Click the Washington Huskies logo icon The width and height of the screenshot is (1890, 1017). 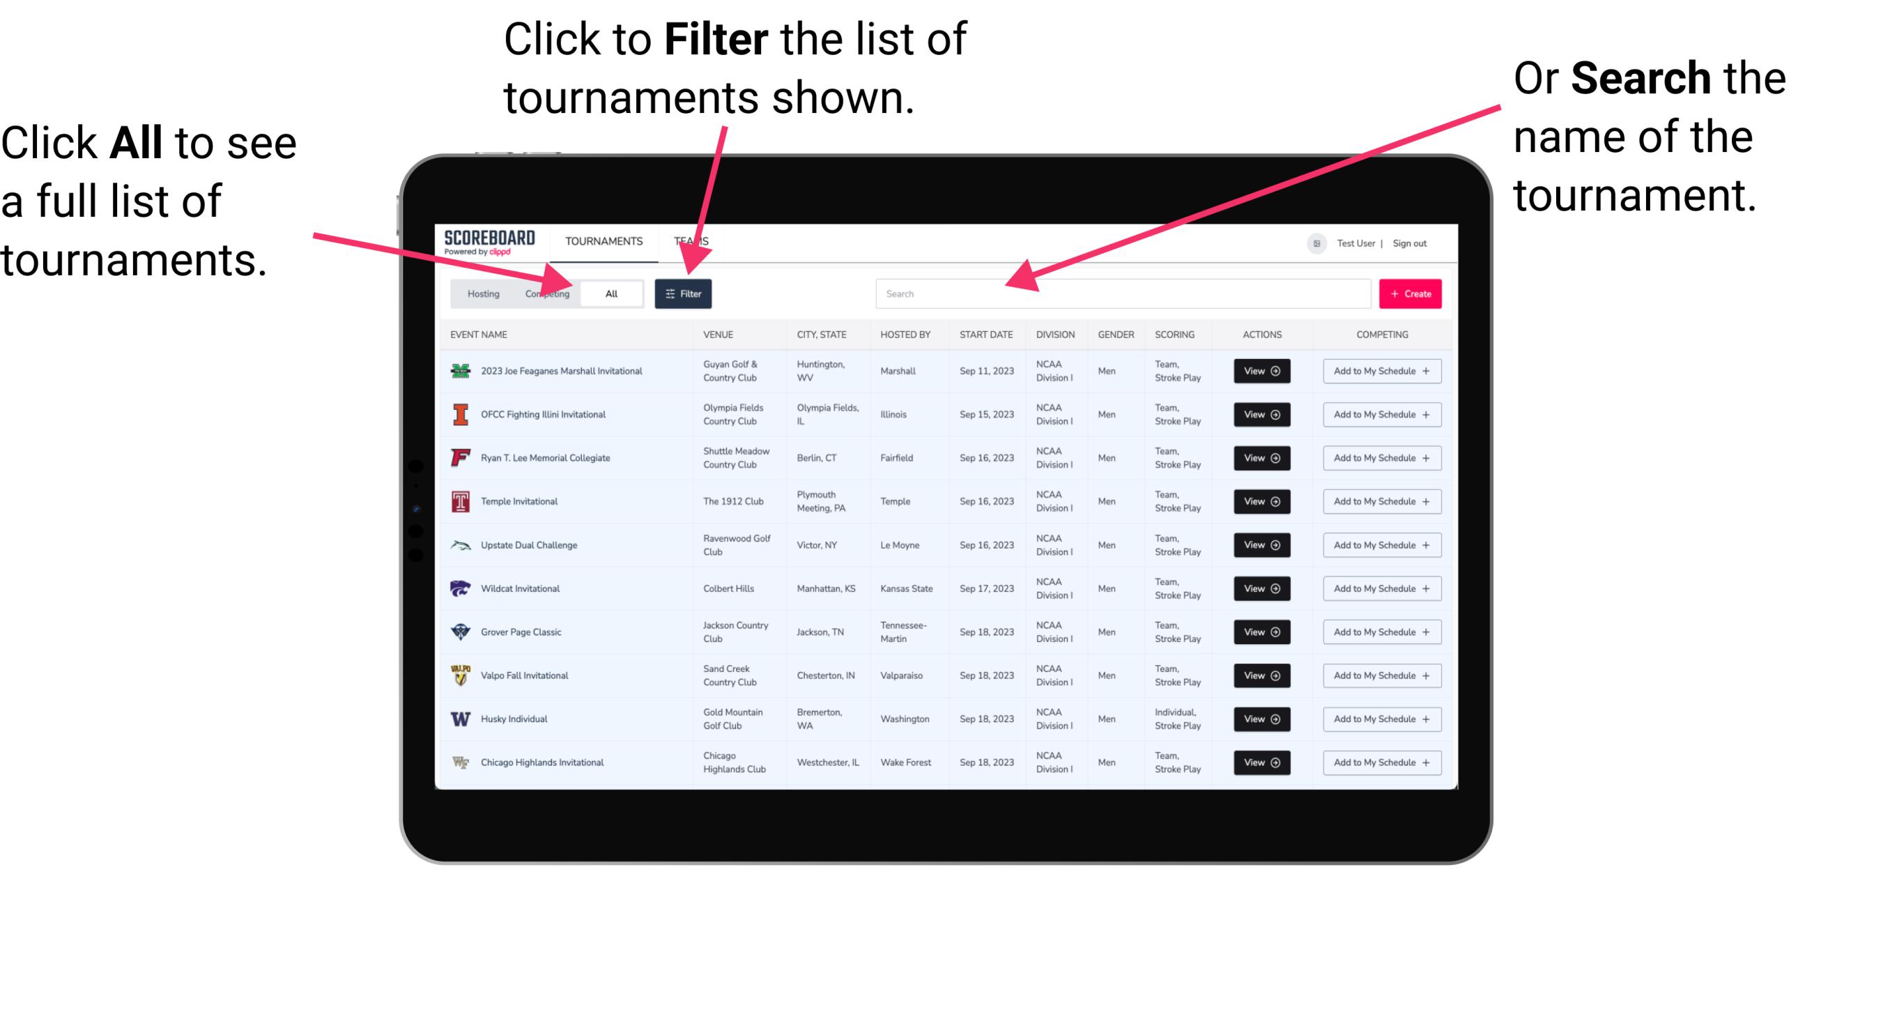(x=461, y=719)
